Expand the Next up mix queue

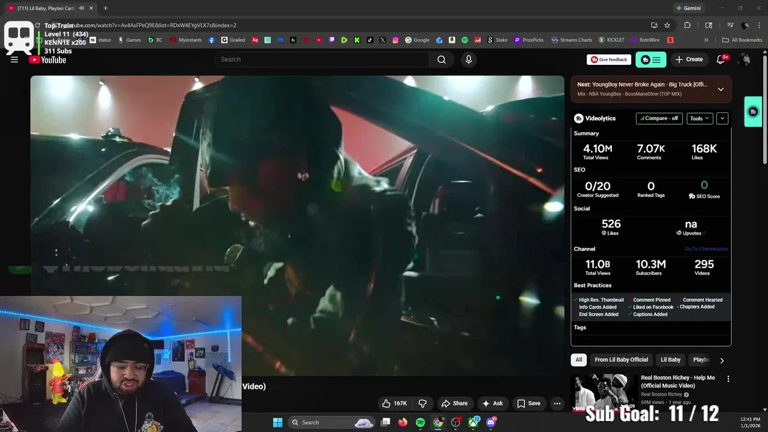[x=721, y=89]
